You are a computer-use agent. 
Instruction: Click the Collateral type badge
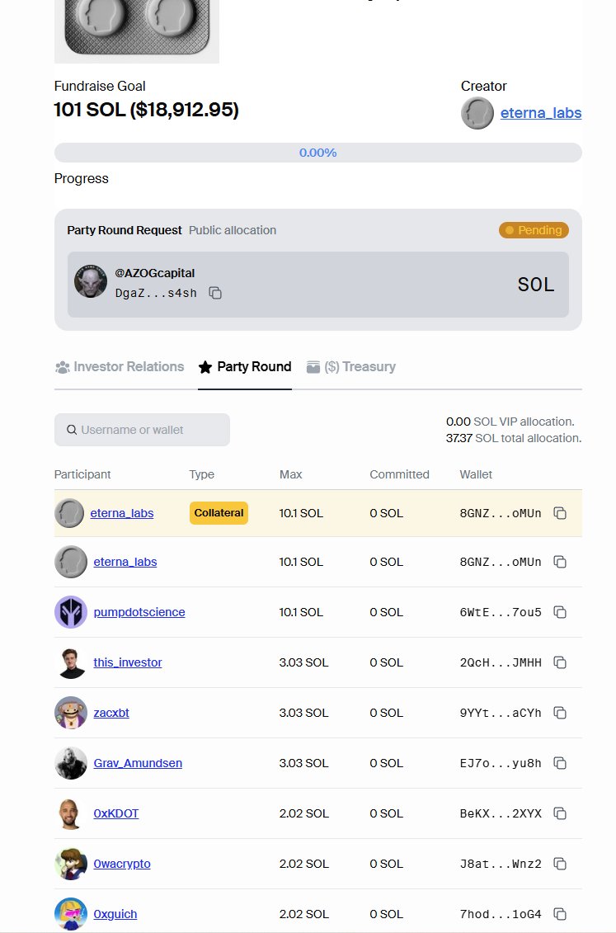click(x=219, y=513)
